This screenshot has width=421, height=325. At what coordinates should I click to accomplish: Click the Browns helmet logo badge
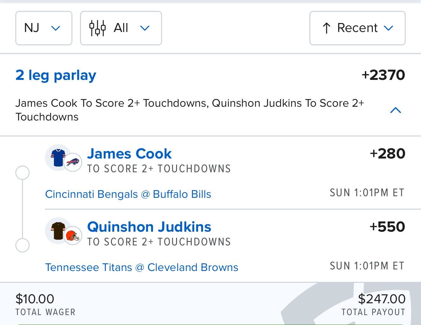point(73,236)
